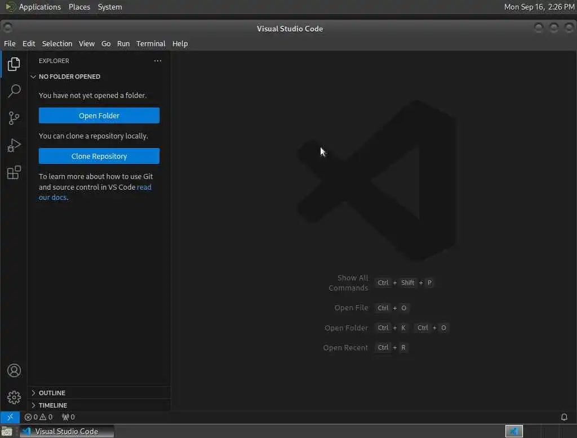Open the View menu
Screen dimensions: 577x438
click(86, 43)
